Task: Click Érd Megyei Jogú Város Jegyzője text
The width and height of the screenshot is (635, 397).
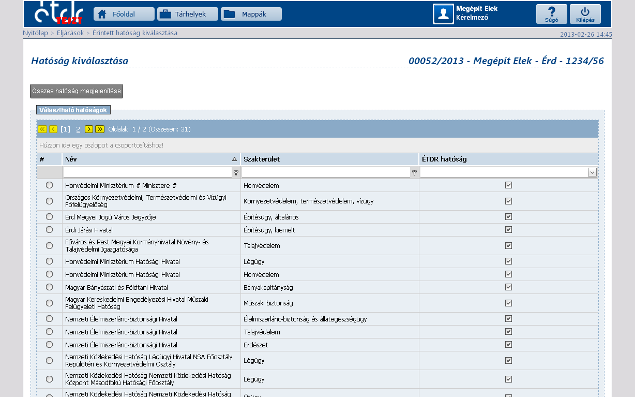Action: tap(111, 217)
